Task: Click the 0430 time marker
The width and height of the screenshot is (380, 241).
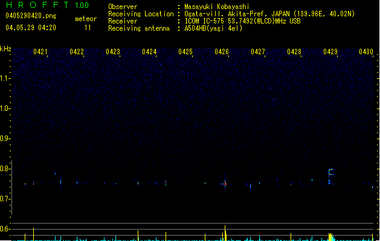Action: point(366,52)
